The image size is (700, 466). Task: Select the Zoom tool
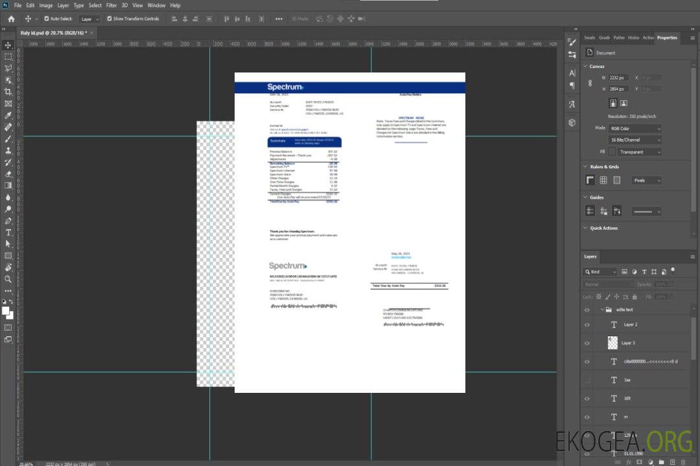pyautogui.click(x=8, y=279)
